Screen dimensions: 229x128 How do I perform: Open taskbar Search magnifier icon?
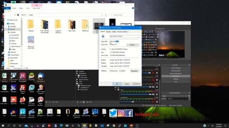tap(9, 126)
